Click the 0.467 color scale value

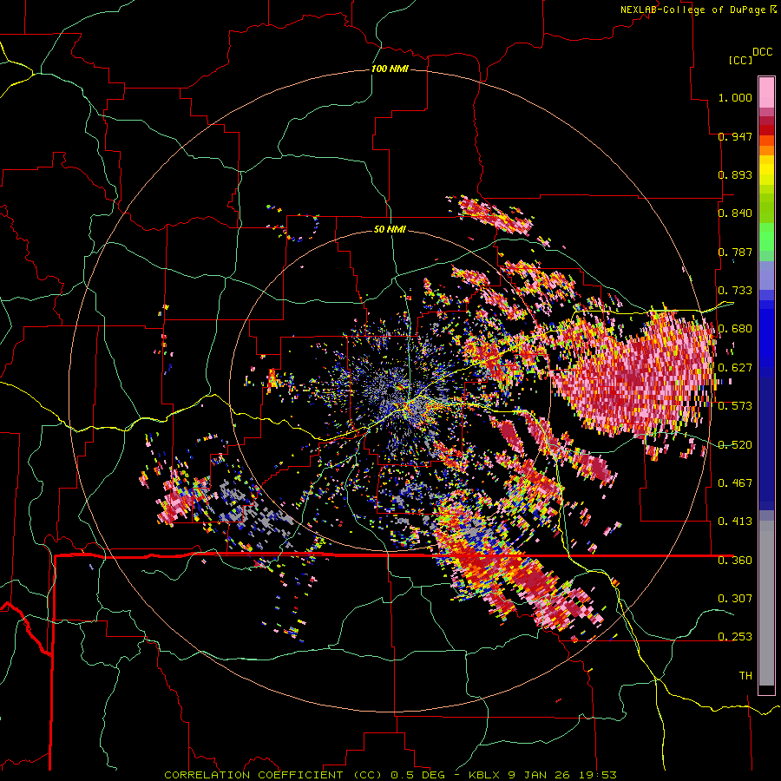pyautogui.click(x=735, y=483)
